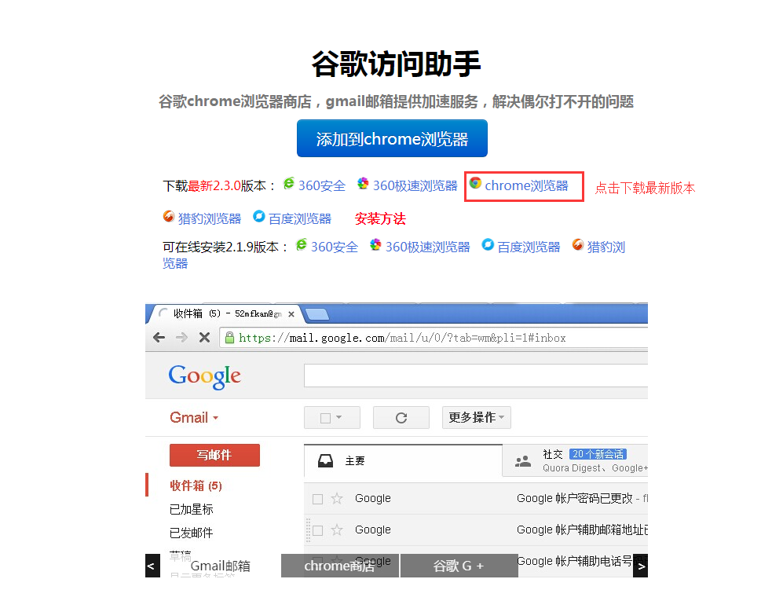Switch carousel to Gmail邮箱 slide
The image size is (772, 612).
tap(220, 566)
